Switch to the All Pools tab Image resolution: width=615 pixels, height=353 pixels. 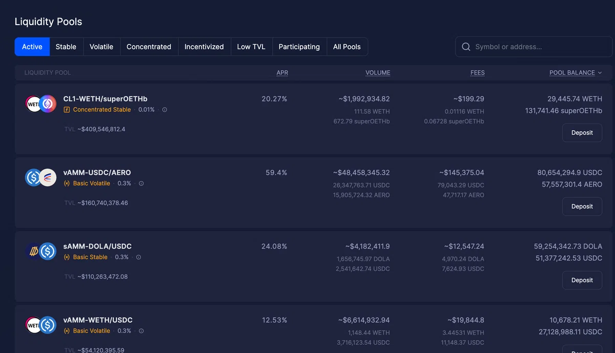[347, 47]
